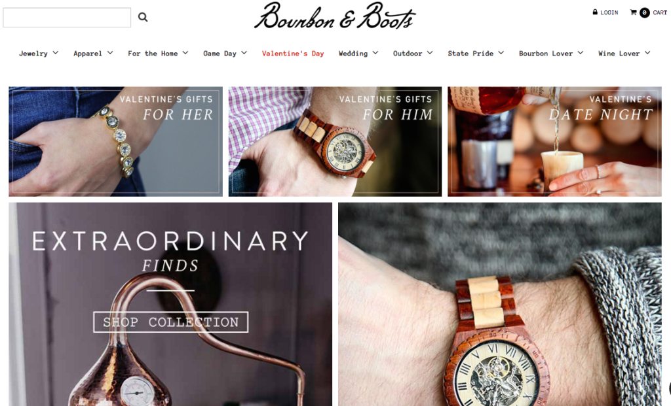Expand the Jewelry dropdown menu
Image resolution: width=671 pixels, height=406 pixels.
pos(39,54)
